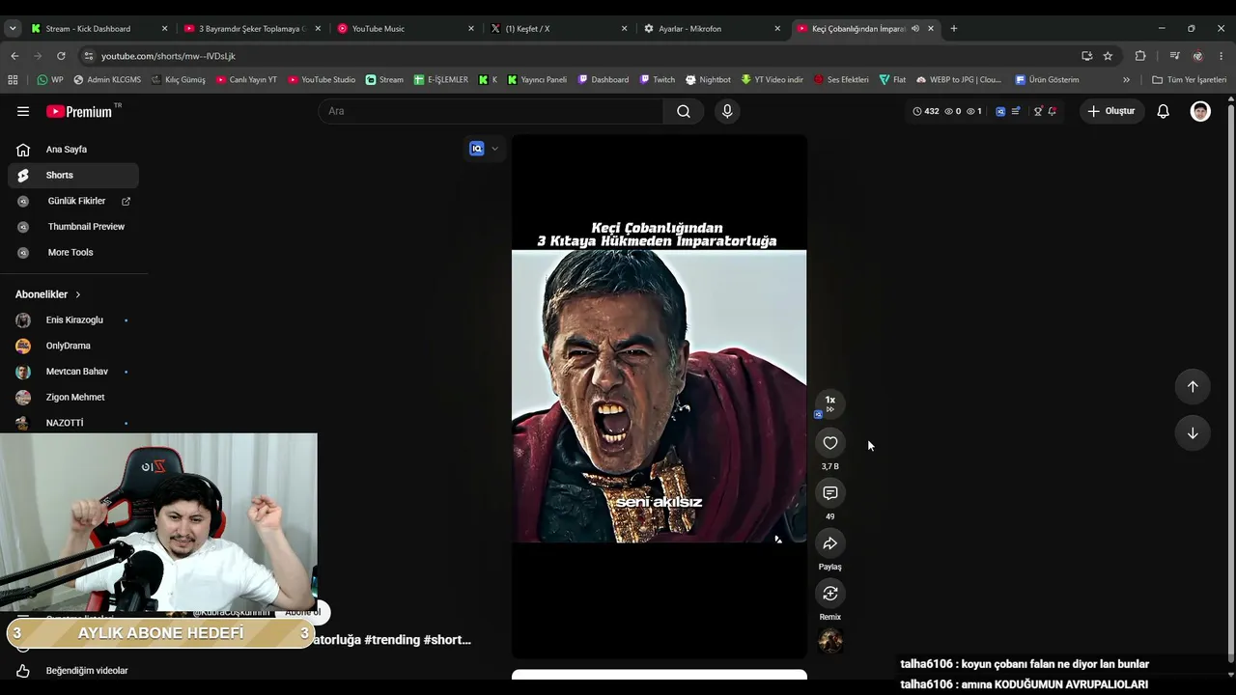The height and width of the screenshot is (695, 1236).
Task: Open the vidIQ extension badge beside the short
Action: click(x=477, y=149)
